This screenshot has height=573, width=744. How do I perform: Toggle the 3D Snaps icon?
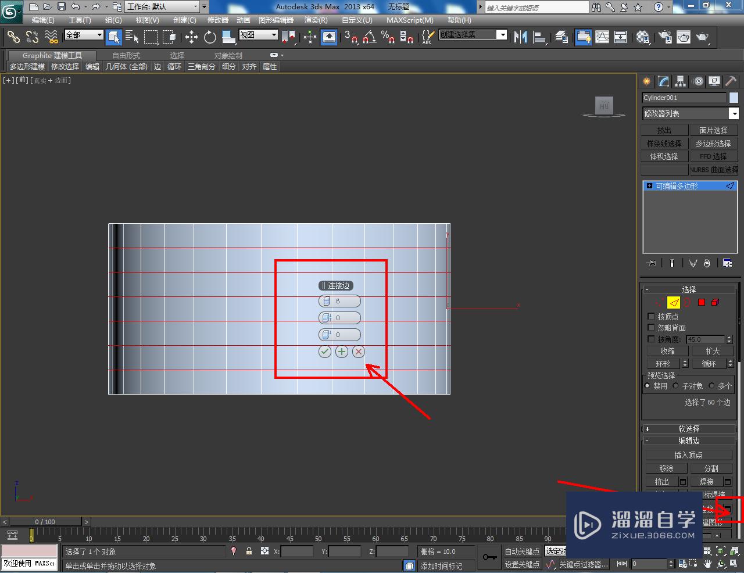pos(350,37)
